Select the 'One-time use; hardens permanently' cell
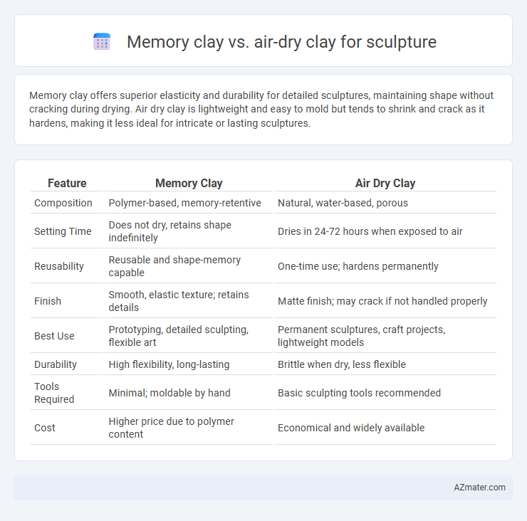 point(358,266)
